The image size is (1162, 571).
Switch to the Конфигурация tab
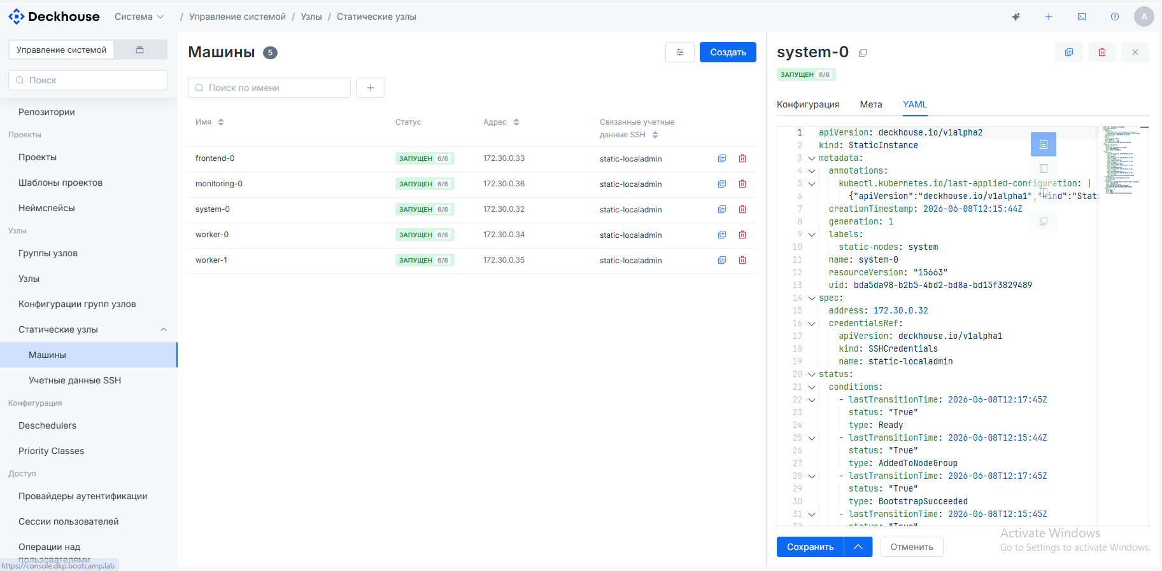(808, 104)
